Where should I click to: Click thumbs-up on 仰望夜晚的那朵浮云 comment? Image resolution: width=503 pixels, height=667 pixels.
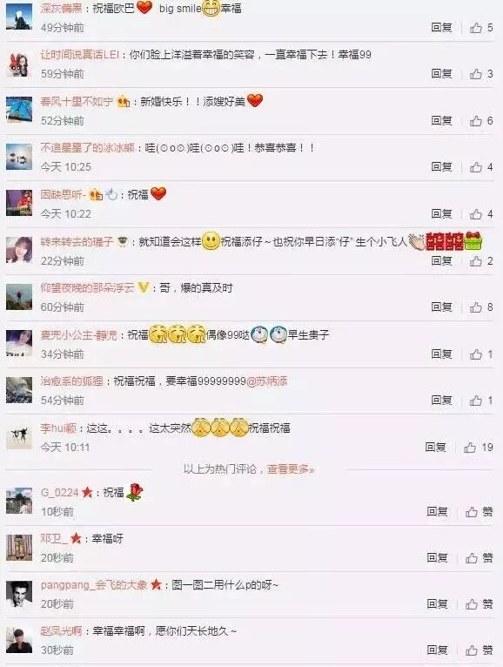[476, 307]
